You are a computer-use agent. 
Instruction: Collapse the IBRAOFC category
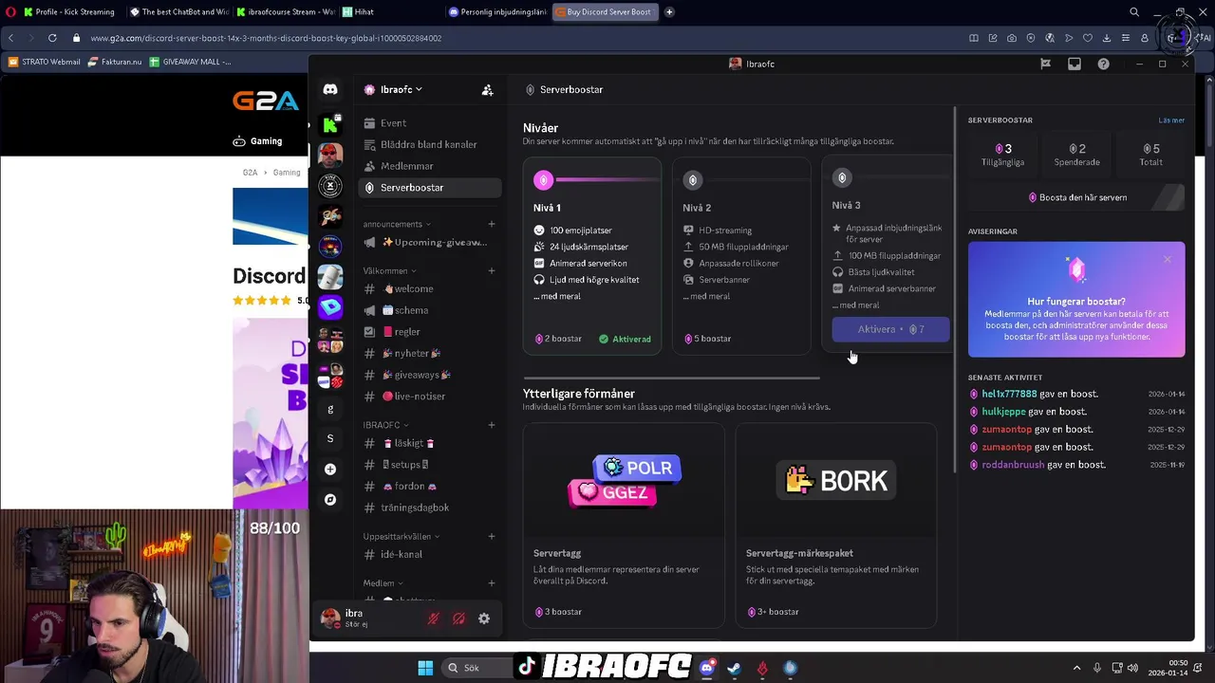pos(386,425)
